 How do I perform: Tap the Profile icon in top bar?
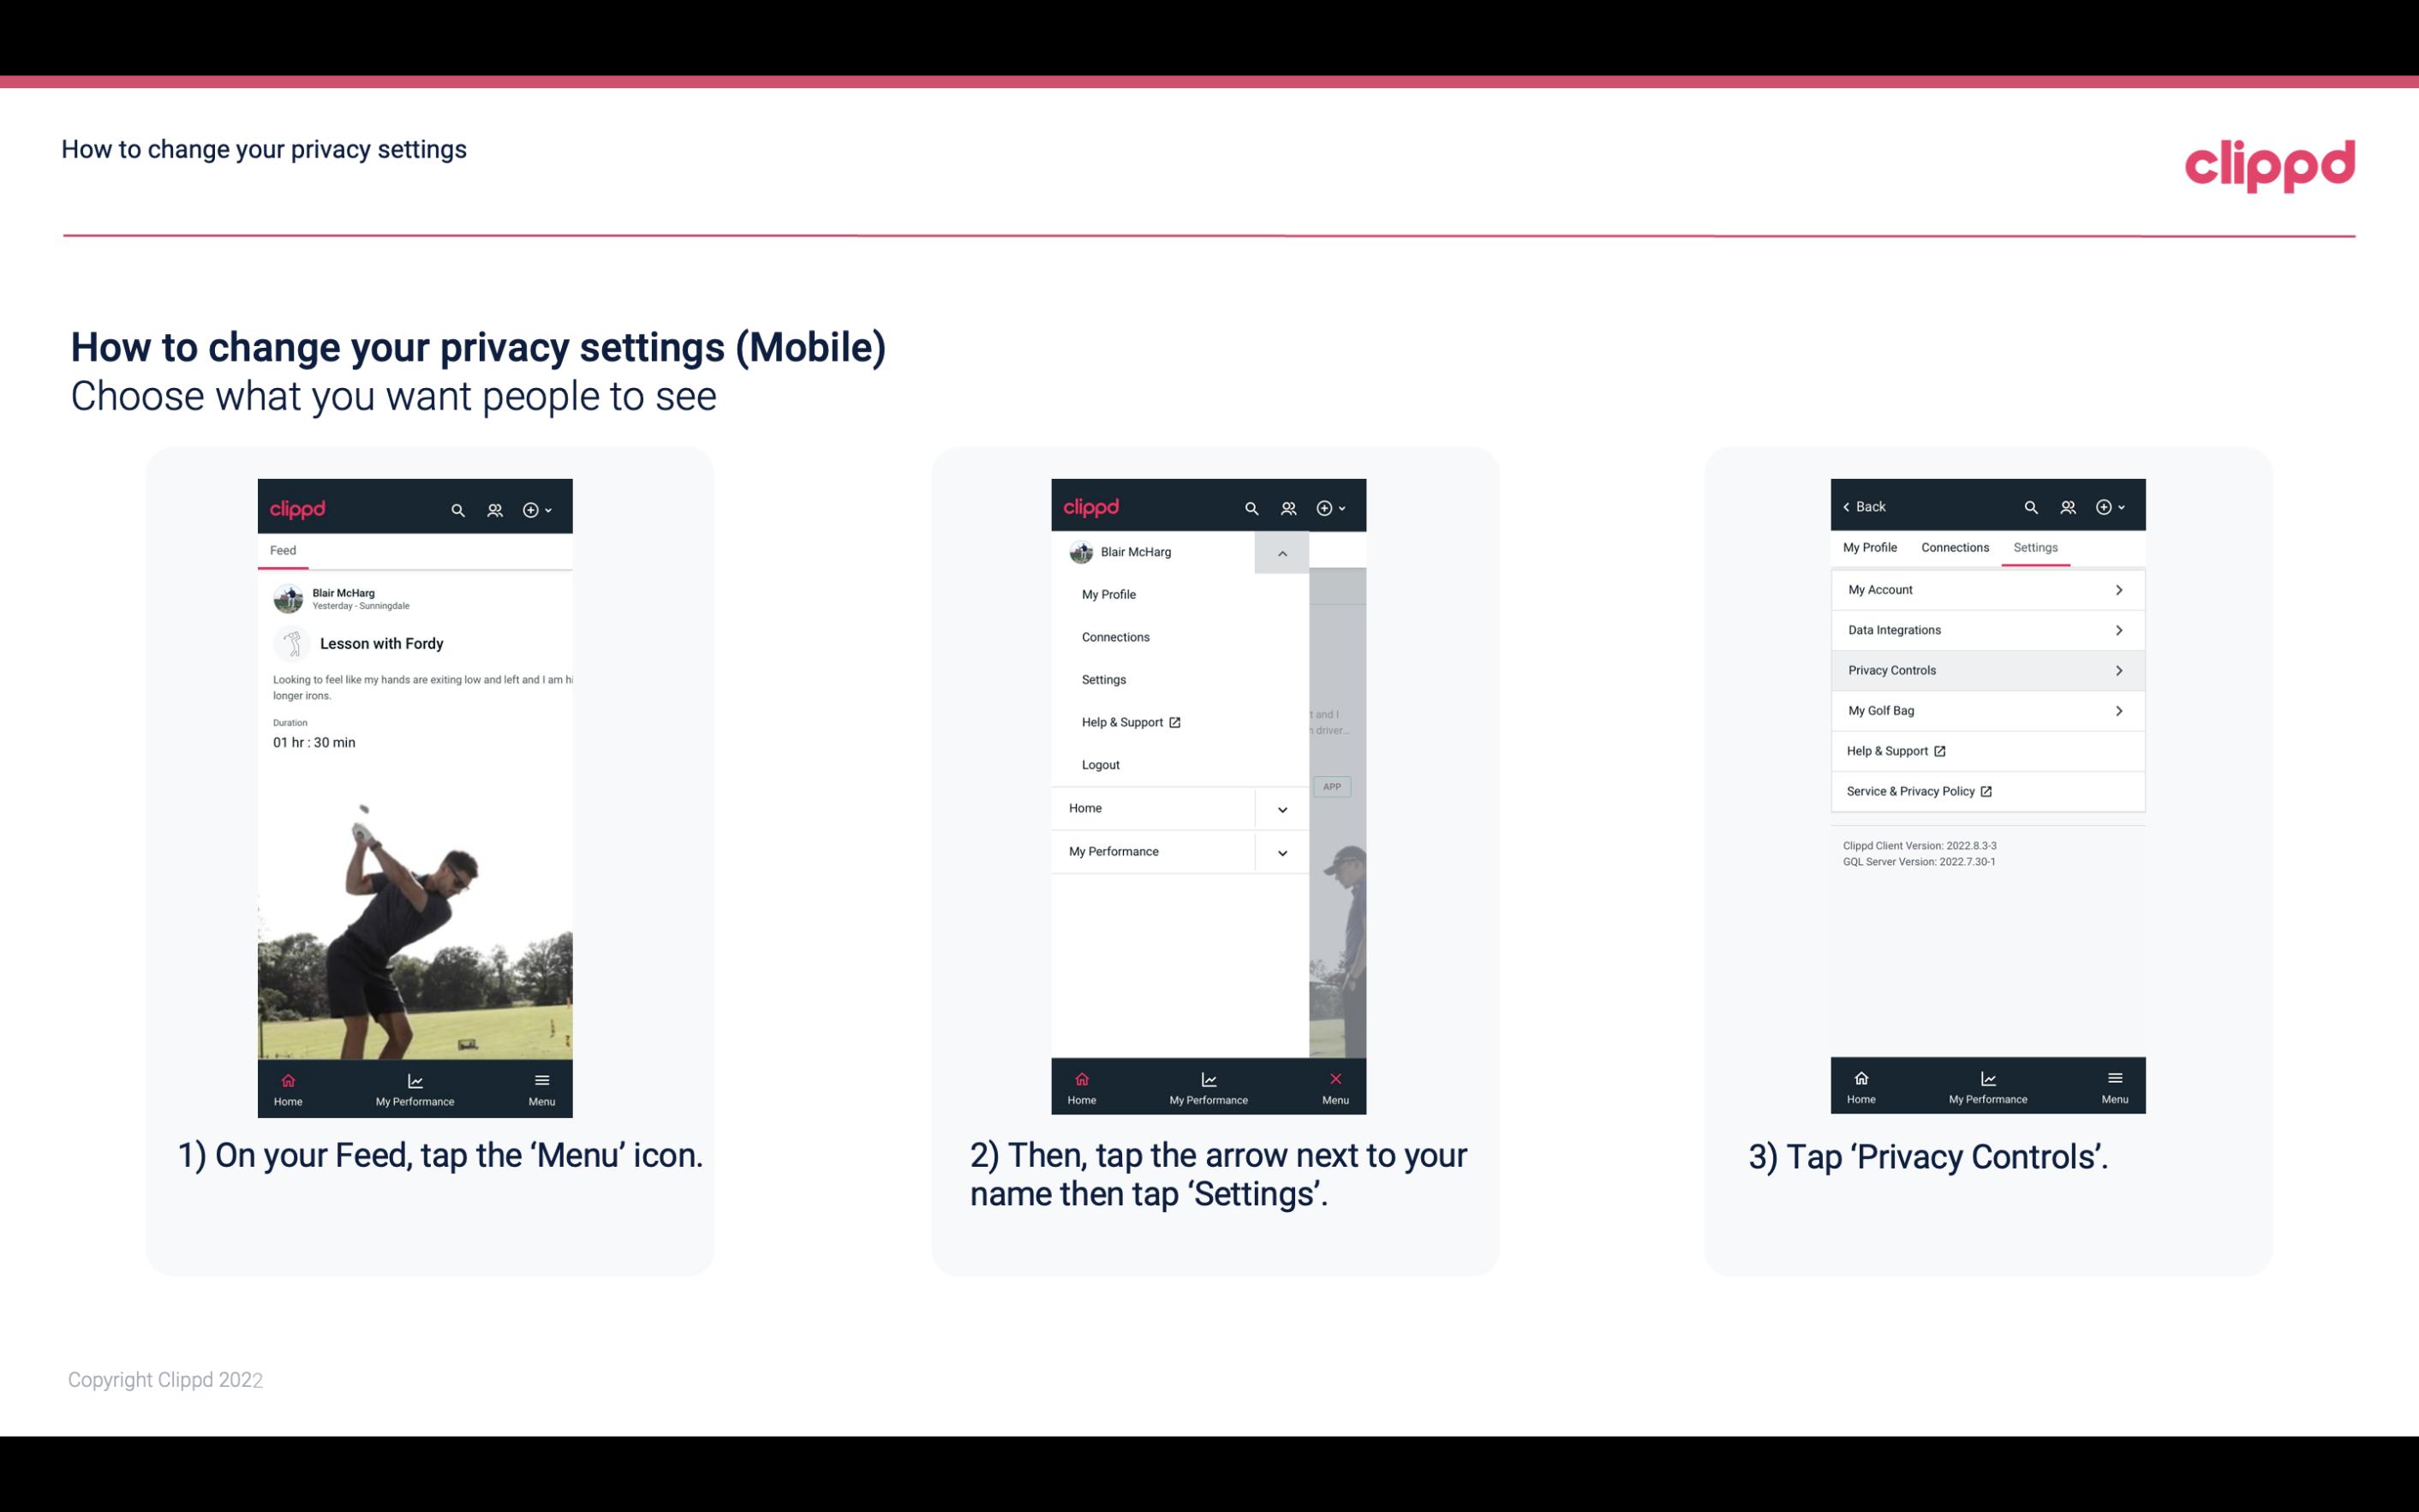coord(496,509)
